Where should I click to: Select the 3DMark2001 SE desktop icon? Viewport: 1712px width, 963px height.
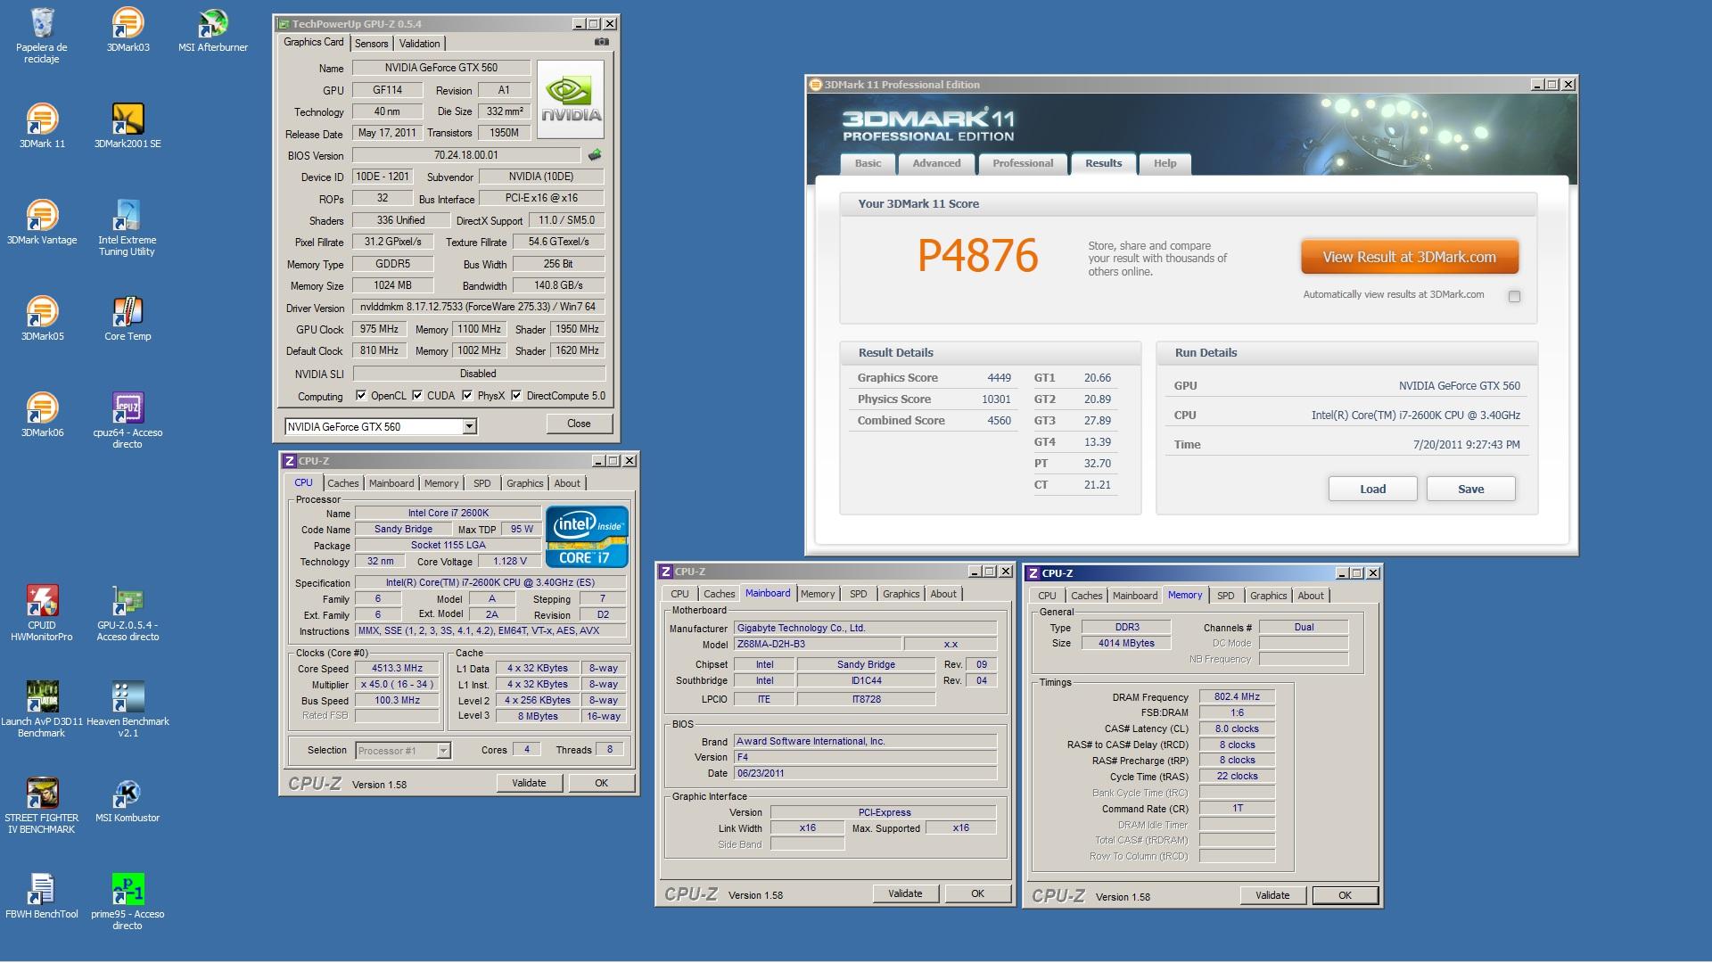(128, 126)
